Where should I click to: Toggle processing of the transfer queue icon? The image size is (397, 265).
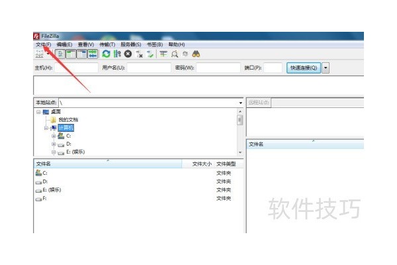tap(117, 54)
